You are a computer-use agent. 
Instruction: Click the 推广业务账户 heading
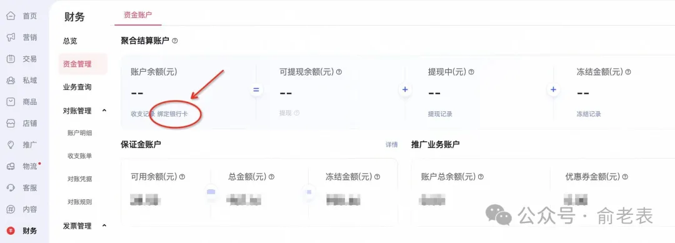point(435,144)
